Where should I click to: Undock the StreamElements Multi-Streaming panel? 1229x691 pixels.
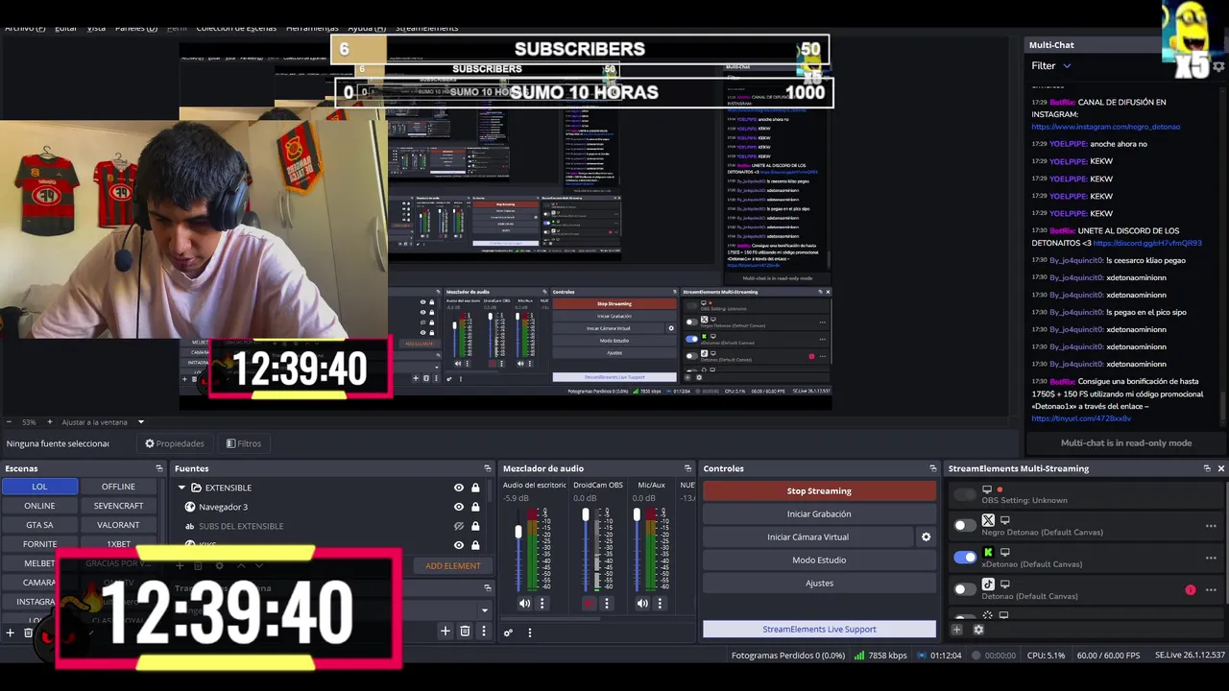pos(1207,468)
